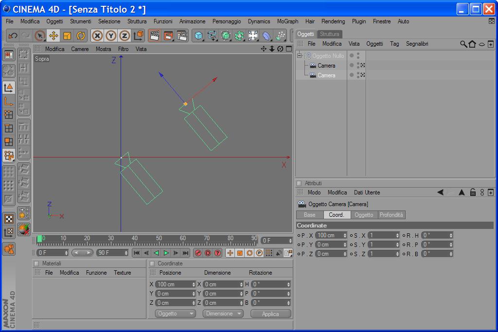Activate the Scale tool
The height and width of the screenshot is (332, 498).
[x=67, y=35]
